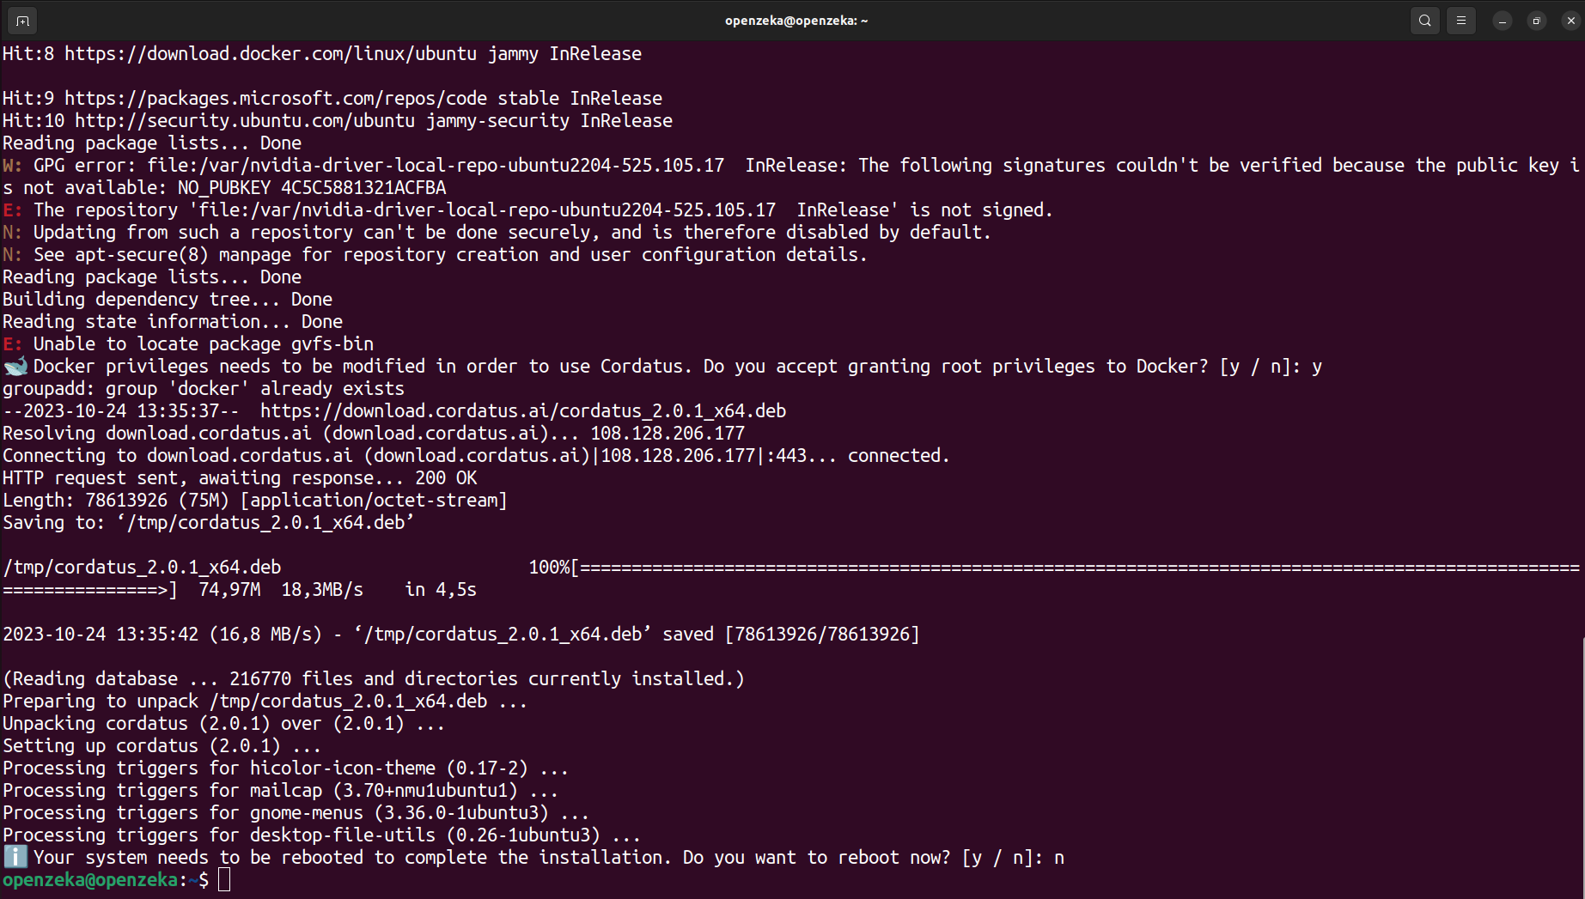Close the terminal window

[1571, 21]
